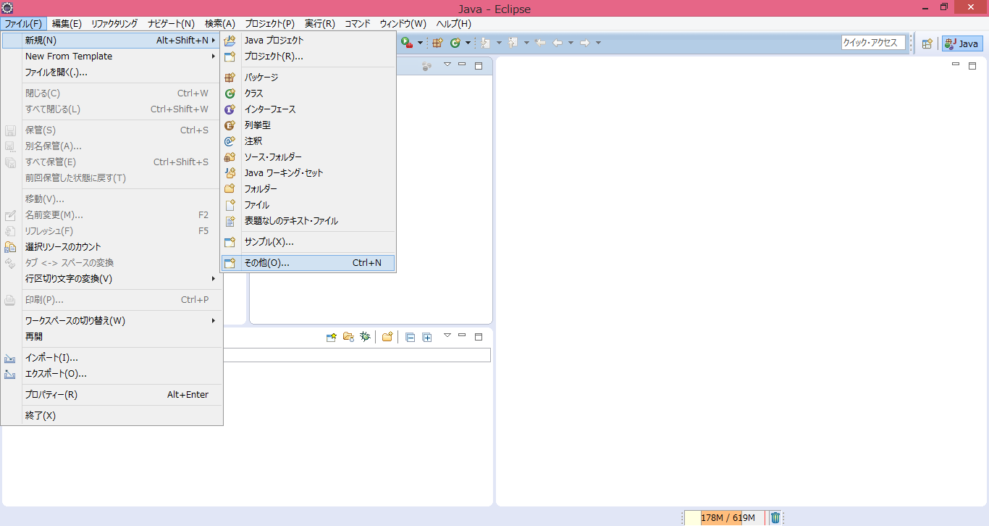Create a new パッケージ from the submenu
The height and width of the screenshot is (526, 989).
[308, 78]
